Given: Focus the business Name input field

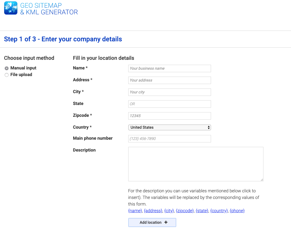Looking at the screenshot, I should [169, 68].
